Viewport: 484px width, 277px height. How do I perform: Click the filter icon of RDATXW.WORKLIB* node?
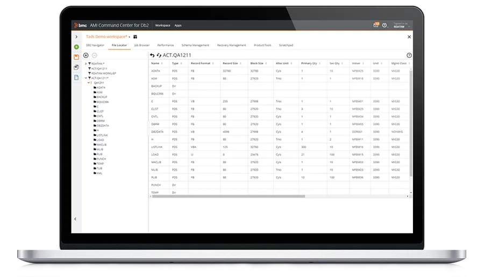point(89,74)
